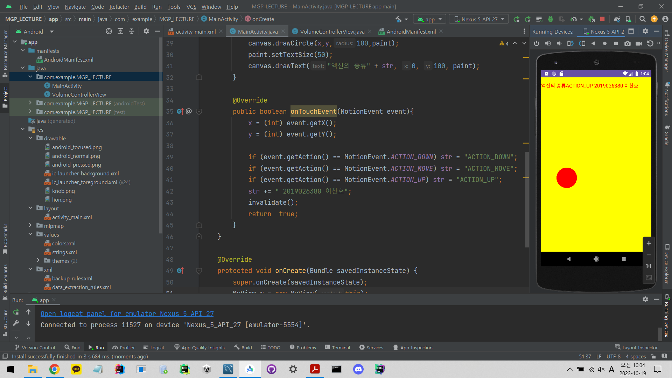Collapse the drawable folder
Viewport: 672px width, 378px height.
pyautogui.click(x=30, y=138)
